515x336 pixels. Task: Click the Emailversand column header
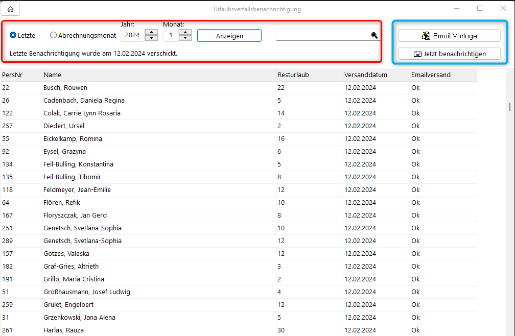(x=442, y=75)
